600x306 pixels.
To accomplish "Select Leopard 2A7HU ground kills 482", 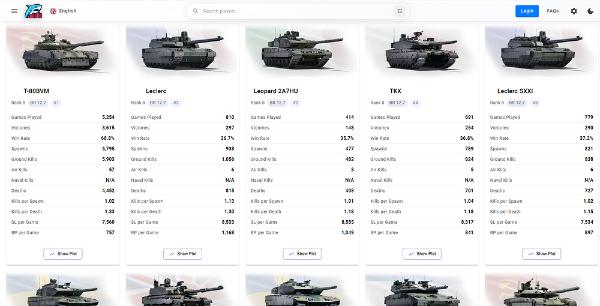I will pos(350,159).
